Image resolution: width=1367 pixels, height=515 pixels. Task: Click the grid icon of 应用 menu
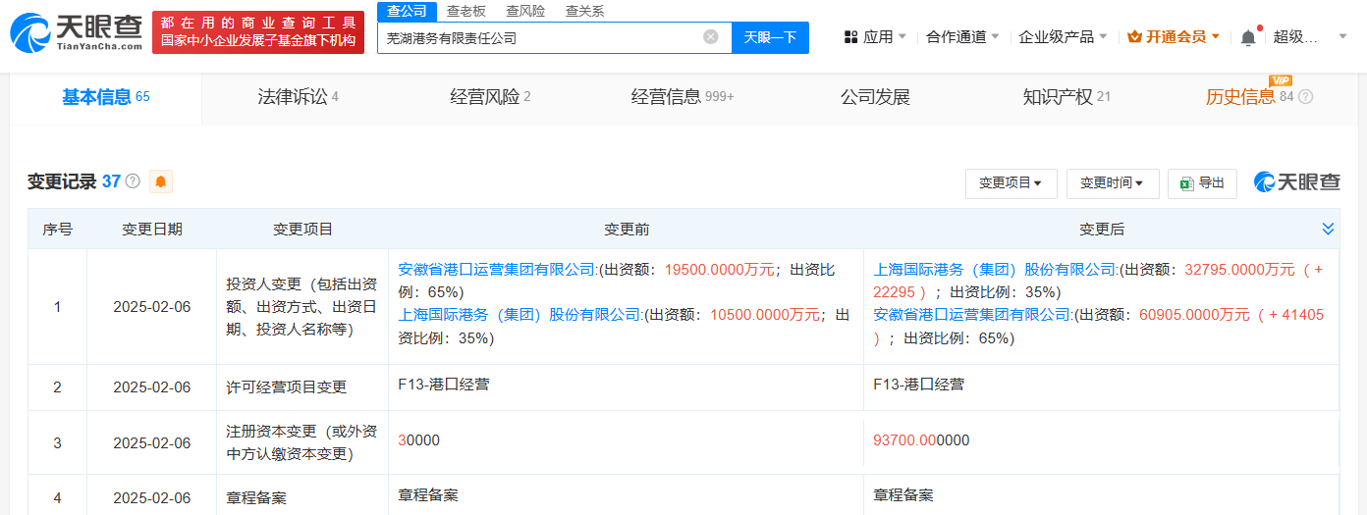tap(850, 37)
